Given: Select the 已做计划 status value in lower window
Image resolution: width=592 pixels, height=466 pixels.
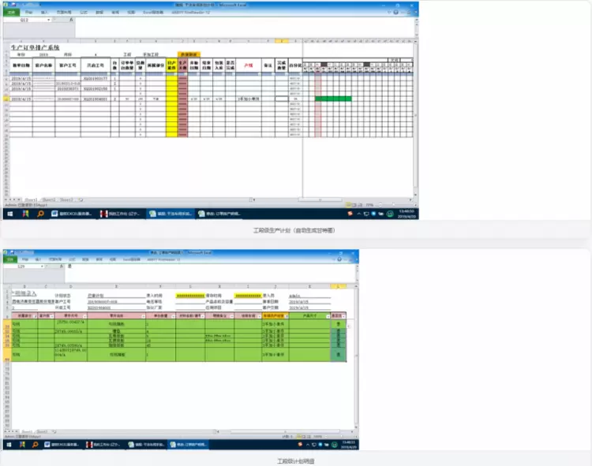Looking at the screenshot, I should coord(96,296).
